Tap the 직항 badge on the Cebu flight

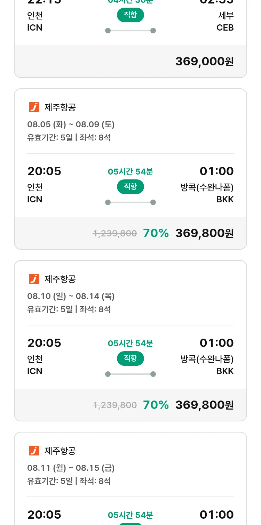[130, 15]
